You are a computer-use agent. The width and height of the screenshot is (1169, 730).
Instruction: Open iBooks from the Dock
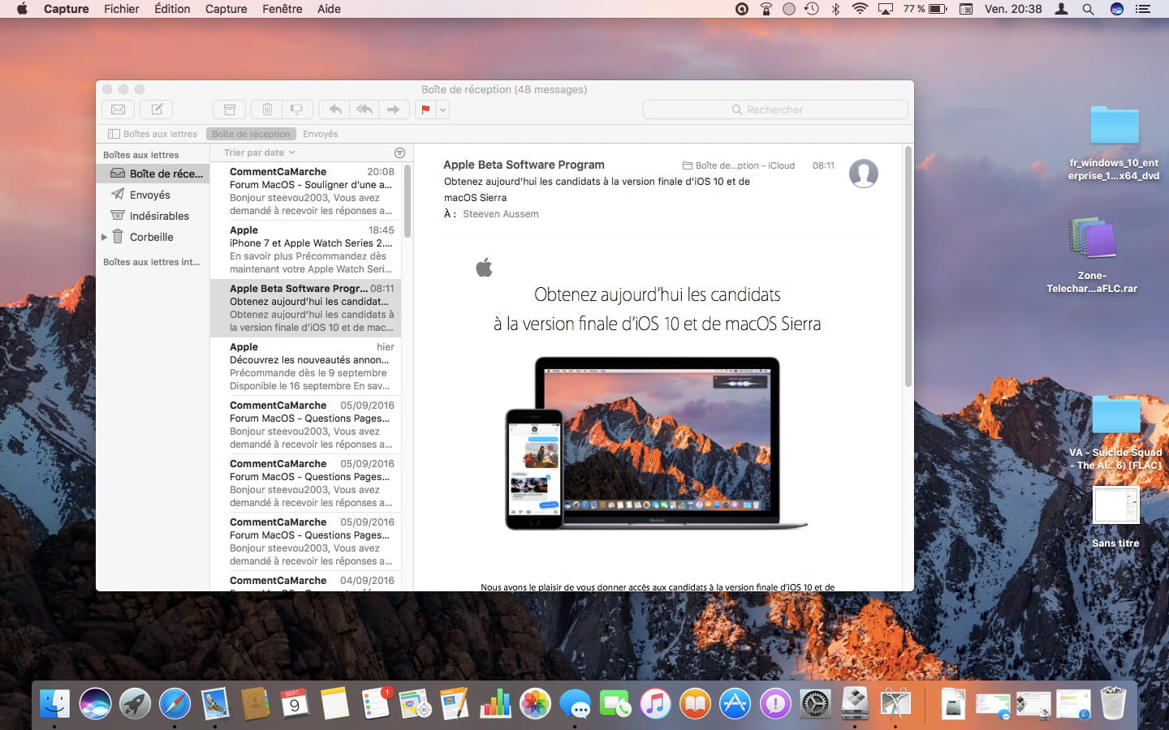click(695, 703)
